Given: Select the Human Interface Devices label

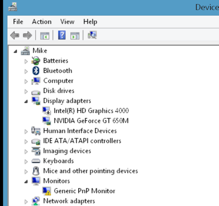Looking at the screenshot, I should point(80,131).
